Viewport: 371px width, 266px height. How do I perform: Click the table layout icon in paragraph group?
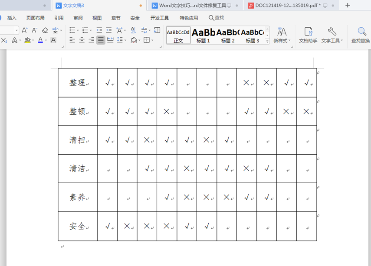pyautogui.click(x=157, y=30)
